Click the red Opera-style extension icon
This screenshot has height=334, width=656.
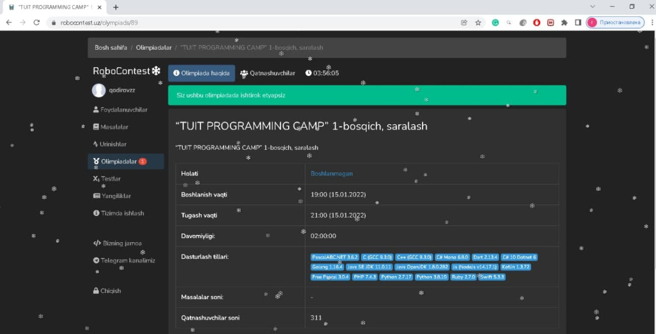(537, 22)
